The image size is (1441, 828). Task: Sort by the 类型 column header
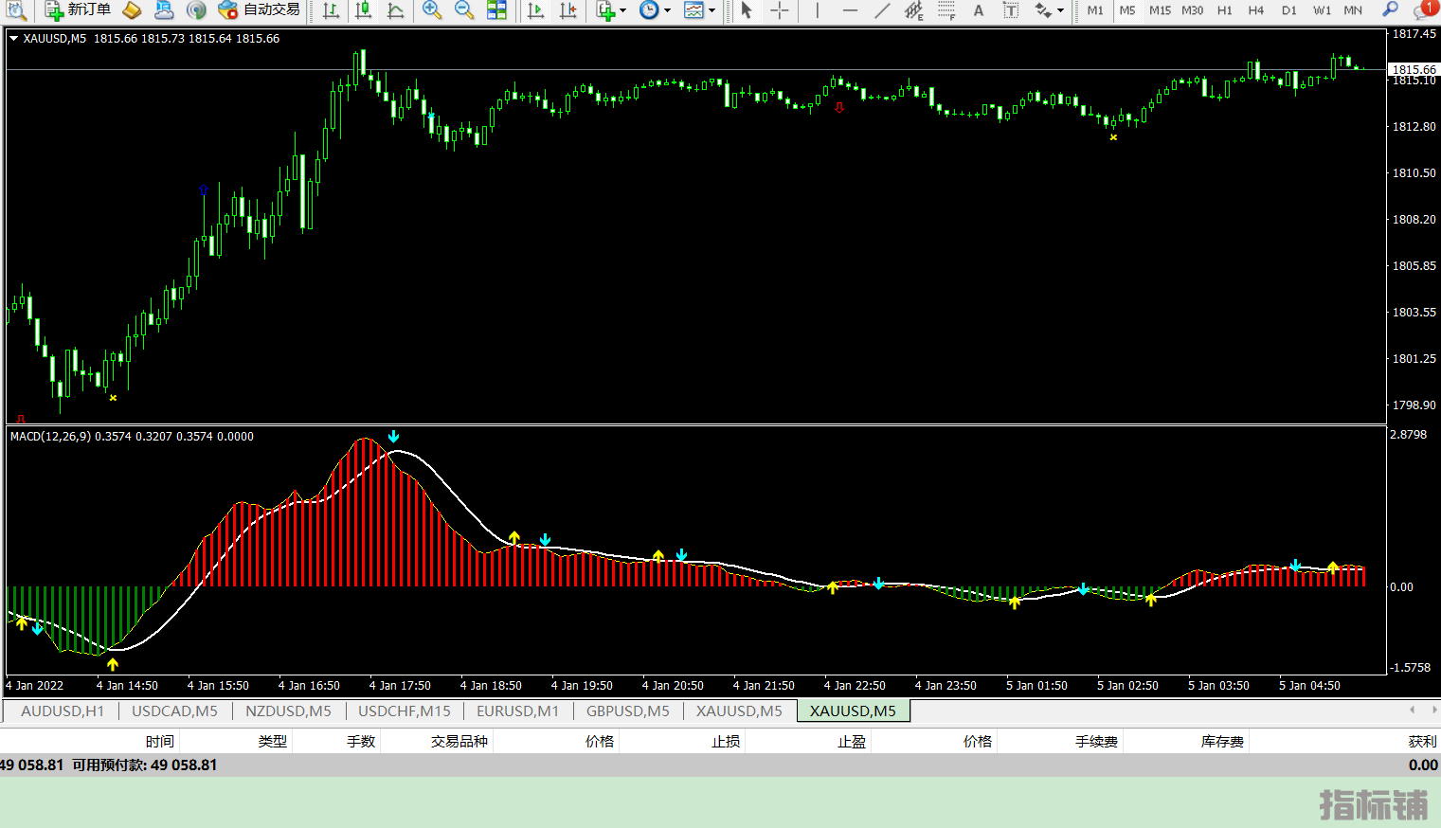(273, 741)
